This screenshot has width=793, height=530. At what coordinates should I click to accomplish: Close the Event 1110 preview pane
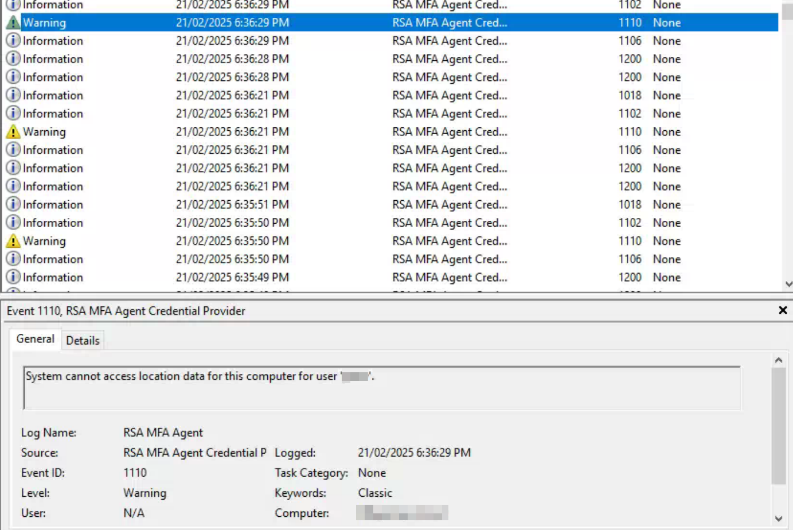pyautogui.click(x=782, y=310)
